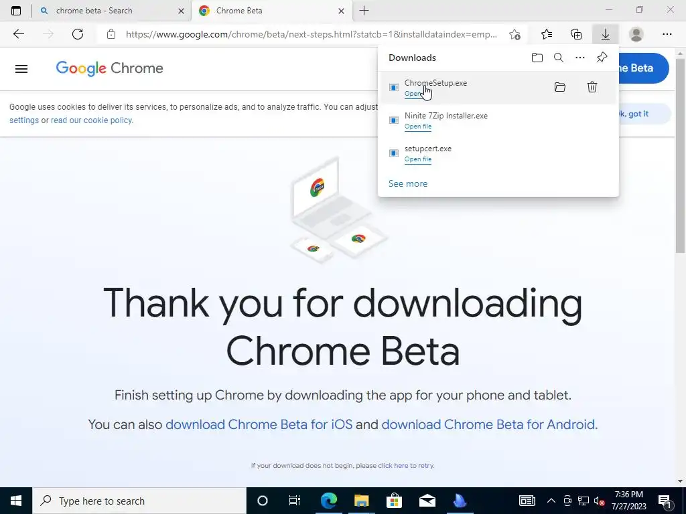Open Task View on taskbar
This screenshot has height=514, width=686.
click(295, 501)
